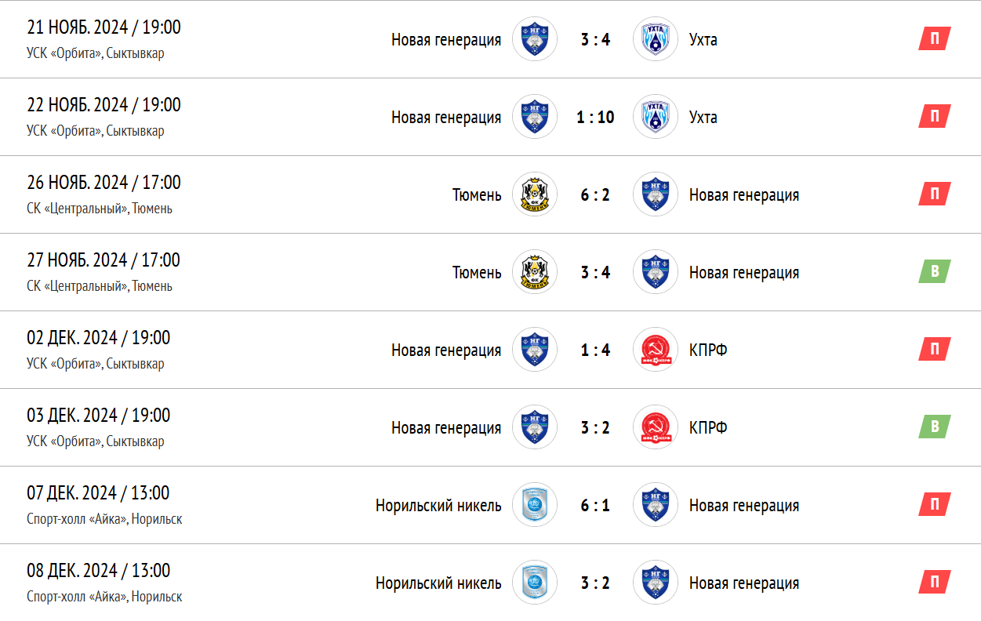Open КПРФ team name in the 03 December row
This screenshot has height=621, width=981.
(708, 428)
